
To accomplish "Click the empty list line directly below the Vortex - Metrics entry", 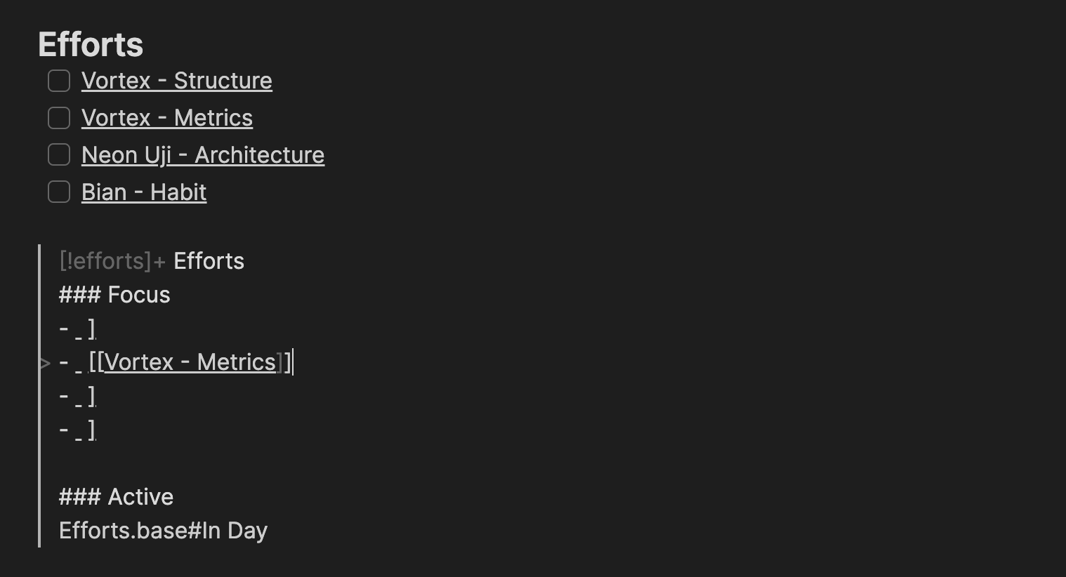I will (x=78, y=396).
